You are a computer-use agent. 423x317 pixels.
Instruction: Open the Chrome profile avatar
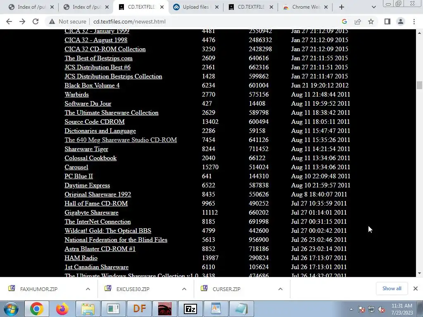point(401,21)
